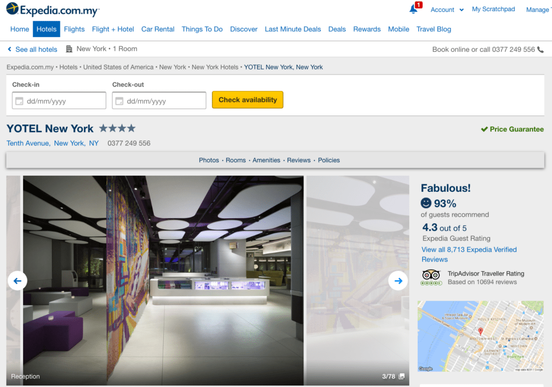Open the hotel location map thumbnail
Image resolution: width=552 pixels, height=387 pixels.
480,336
